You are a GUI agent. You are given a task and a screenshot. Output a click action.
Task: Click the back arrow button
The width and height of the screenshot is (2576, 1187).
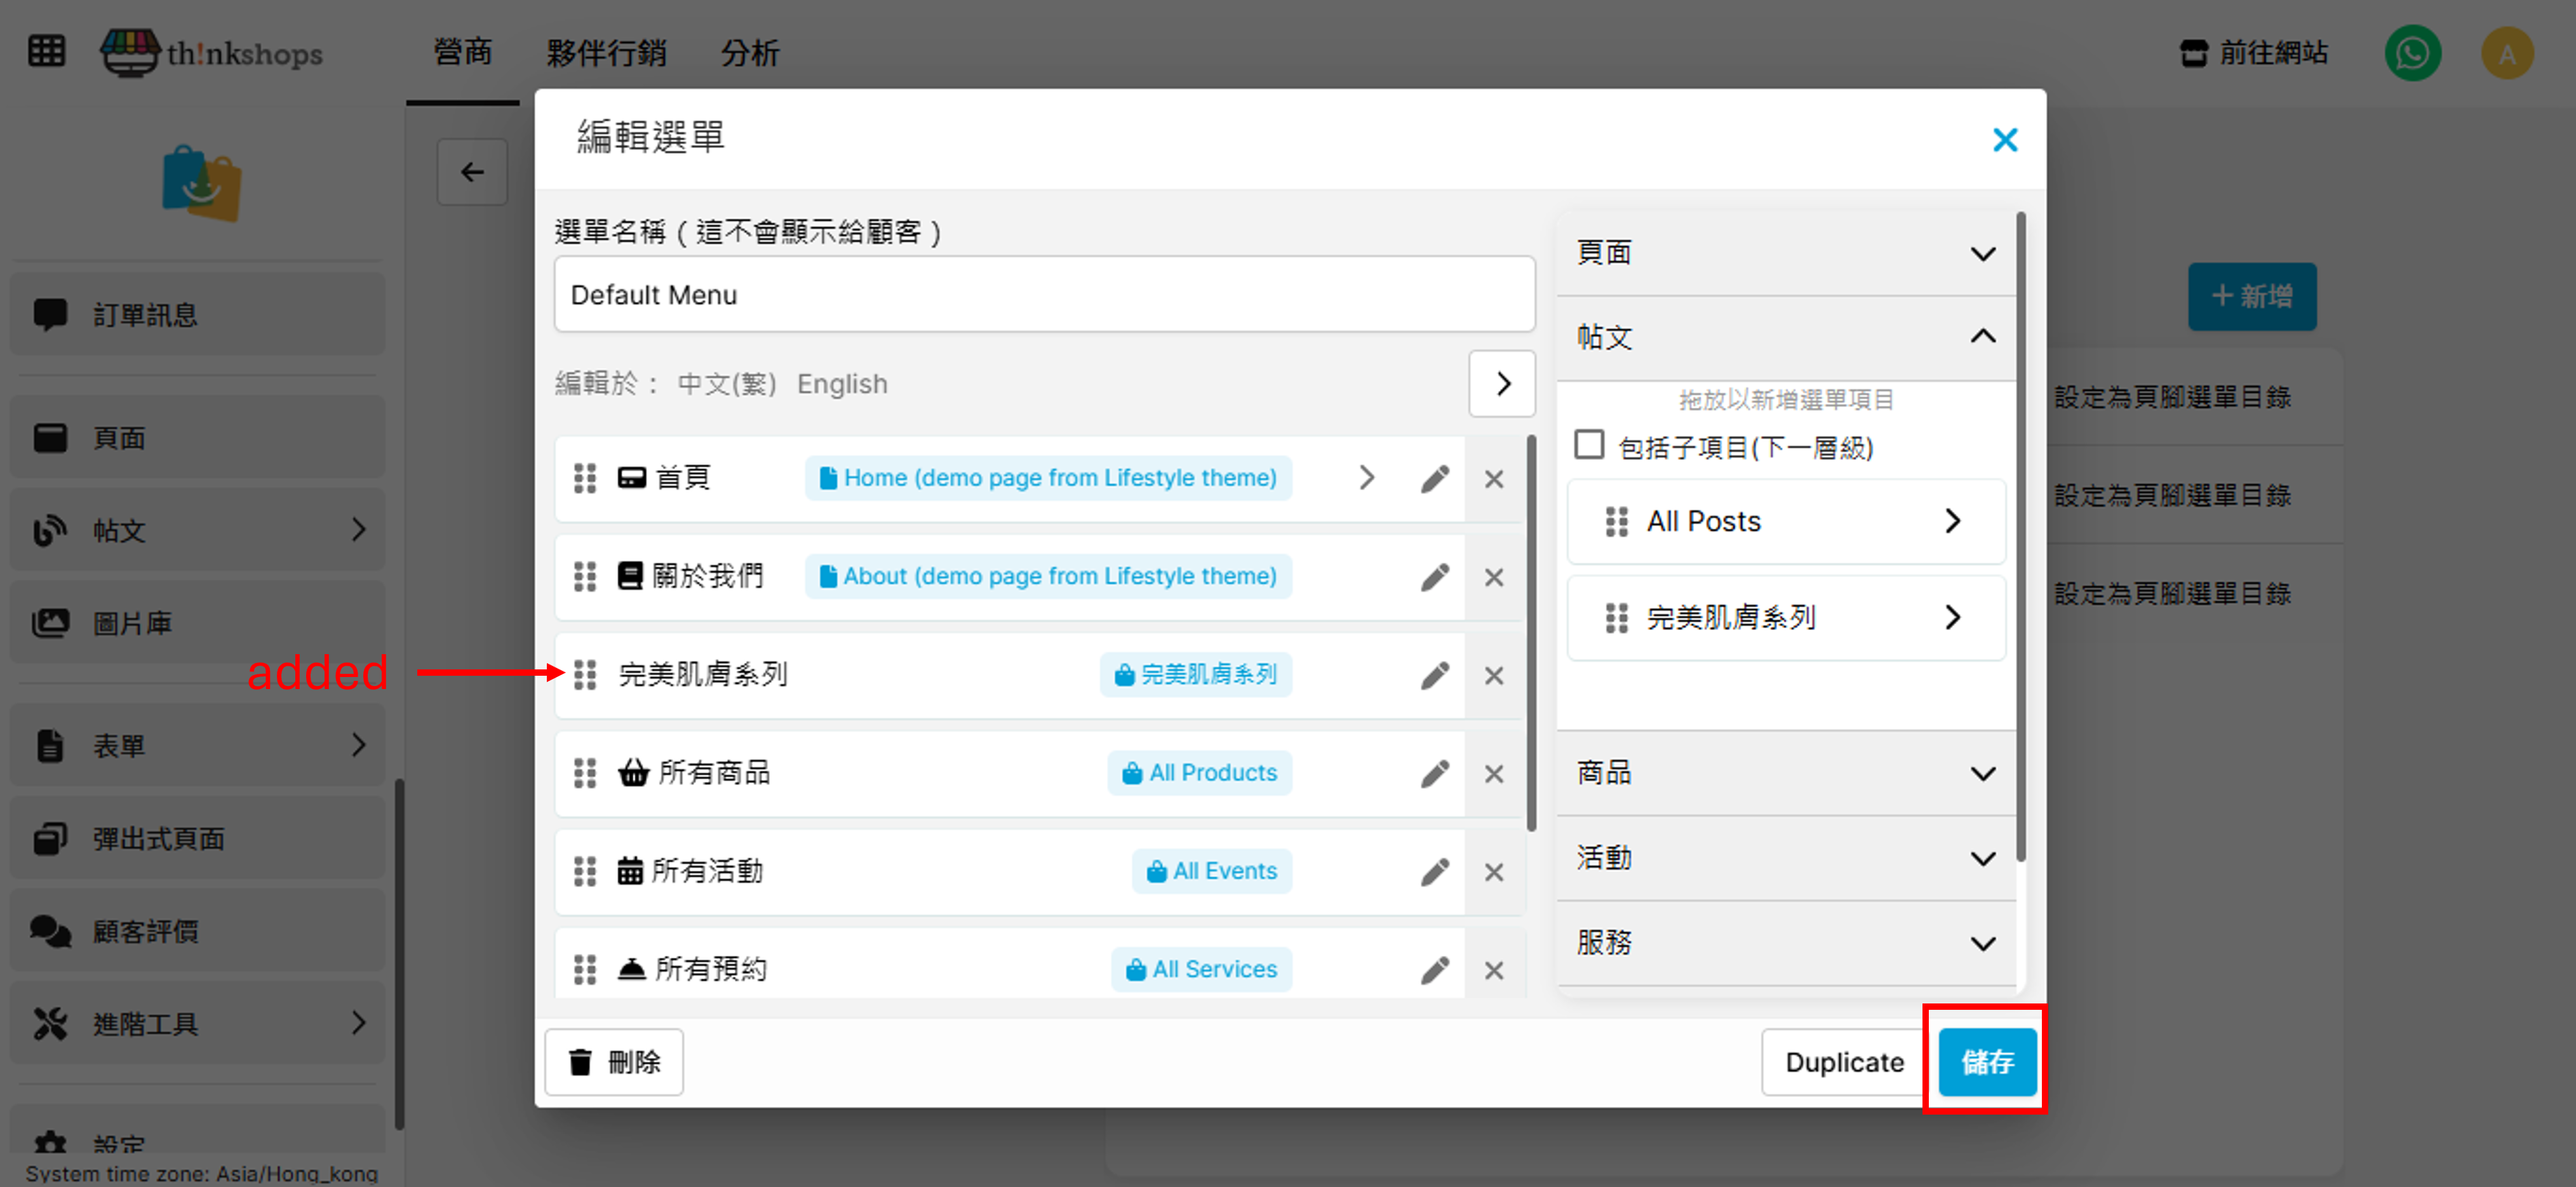(x=472, y=173)
